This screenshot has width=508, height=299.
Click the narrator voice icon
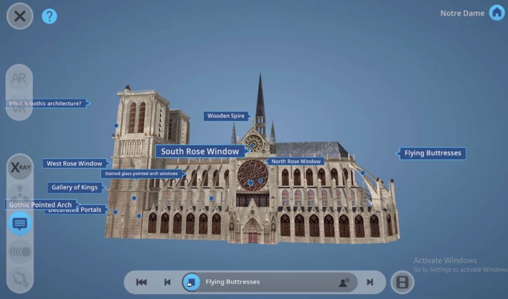pyautogui.click(x=344, y=282)
